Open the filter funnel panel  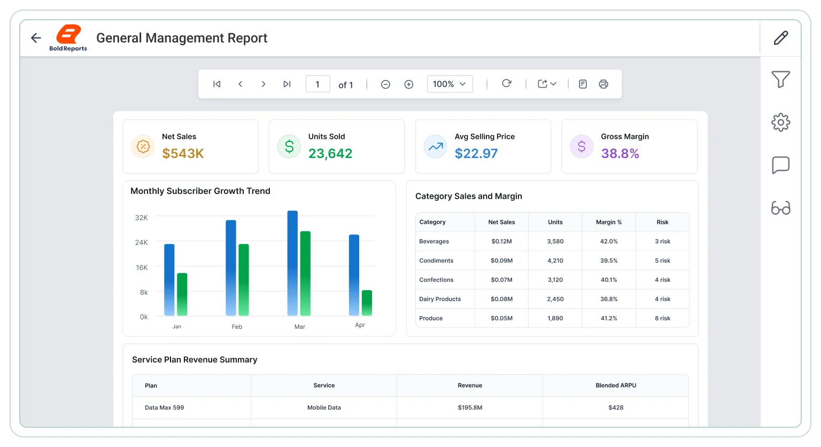point(781,80)
